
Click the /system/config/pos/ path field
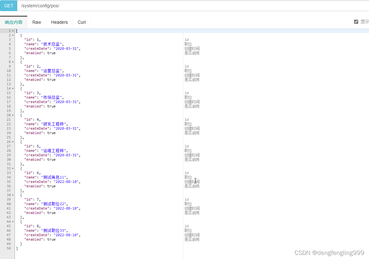coord(193,6)
